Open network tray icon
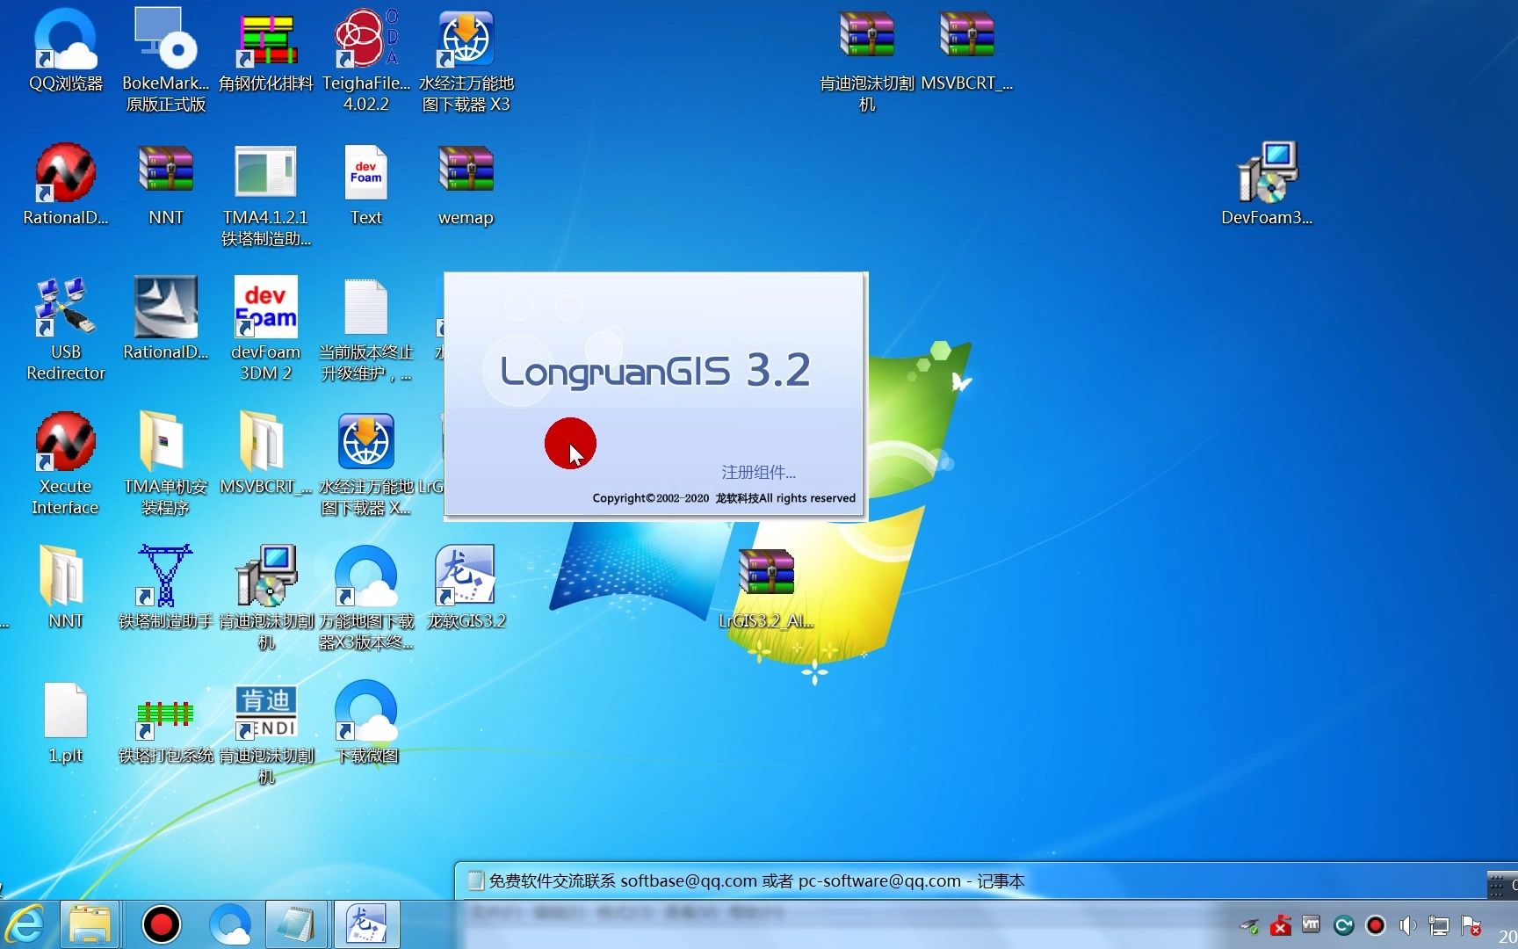Screen dimensions: 1518x949 coord(1439,925)
